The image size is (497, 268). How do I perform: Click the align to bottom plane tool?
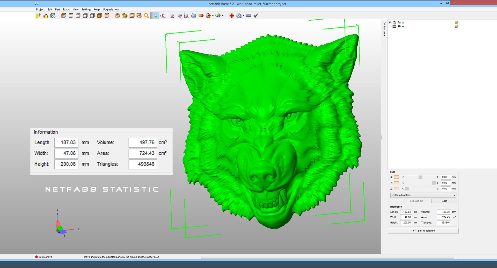(x=163, y=16)
